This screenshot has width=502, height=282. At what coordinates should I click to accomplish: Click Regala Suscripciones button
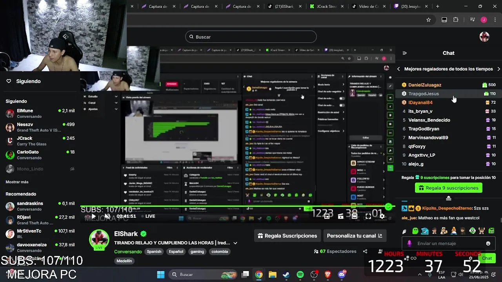click(x=287, y=236)
